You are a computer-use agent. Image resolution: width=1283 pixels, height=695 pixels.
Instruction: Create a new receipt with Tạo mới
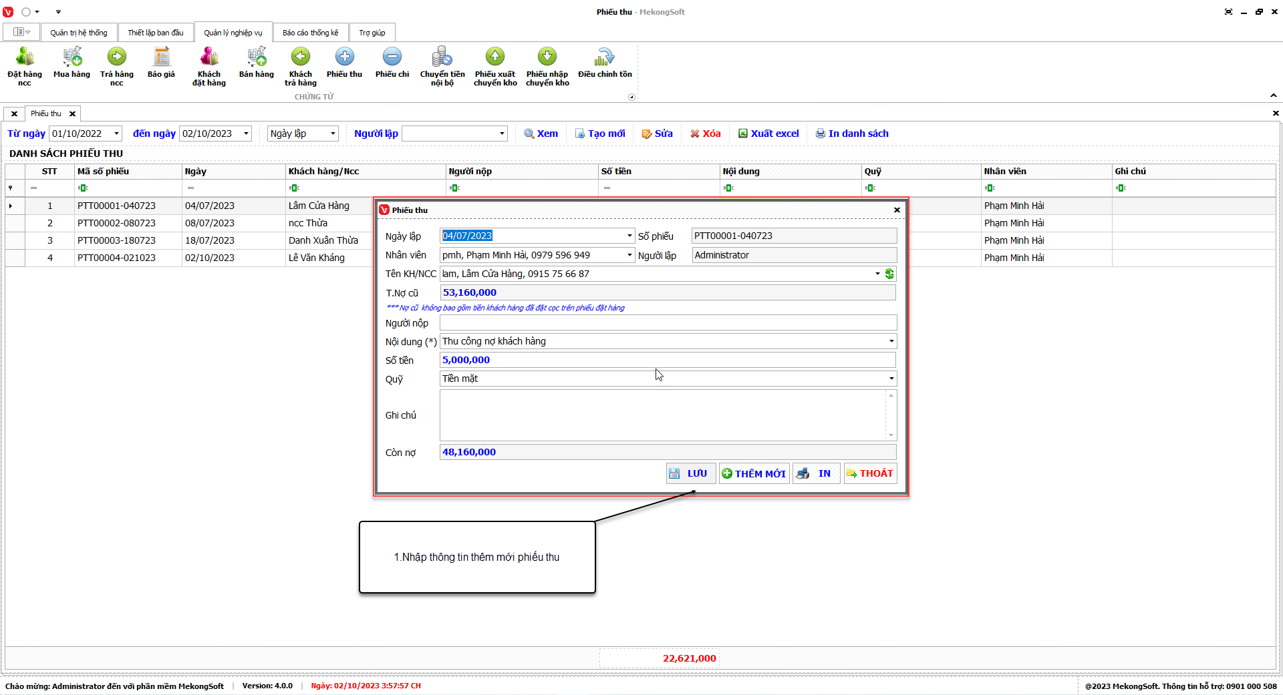pos(600,134)
